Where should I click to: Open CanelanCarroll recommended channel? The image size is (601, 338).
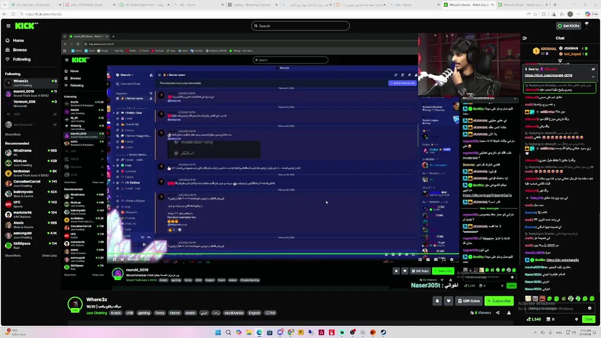tap(31, 184)
